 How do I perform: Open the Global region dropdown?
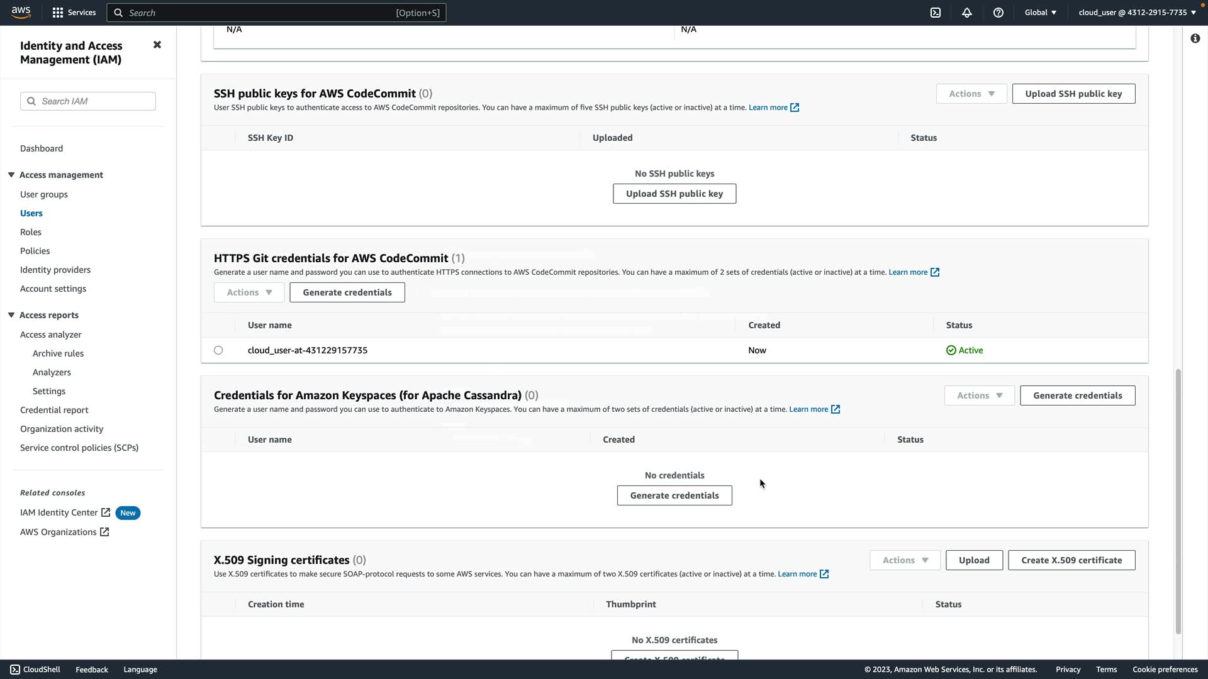tap(1040, 13)
